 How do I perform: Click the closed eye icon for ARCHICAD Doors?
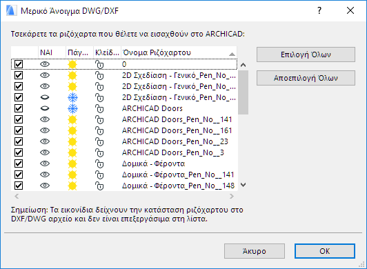tap(45, 108)
